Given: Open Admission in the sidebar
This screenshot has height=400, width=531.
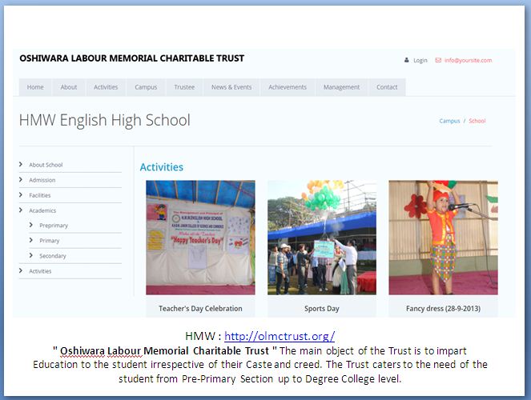Looking at the screenshot, I should tap(42, 180).
